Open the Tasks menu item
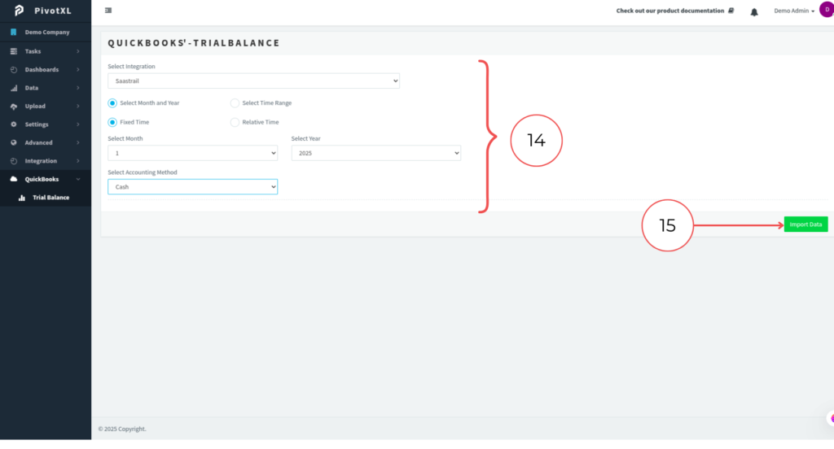Image resolution: width=834 pixels, height=449 pixels. click(46, 51)
